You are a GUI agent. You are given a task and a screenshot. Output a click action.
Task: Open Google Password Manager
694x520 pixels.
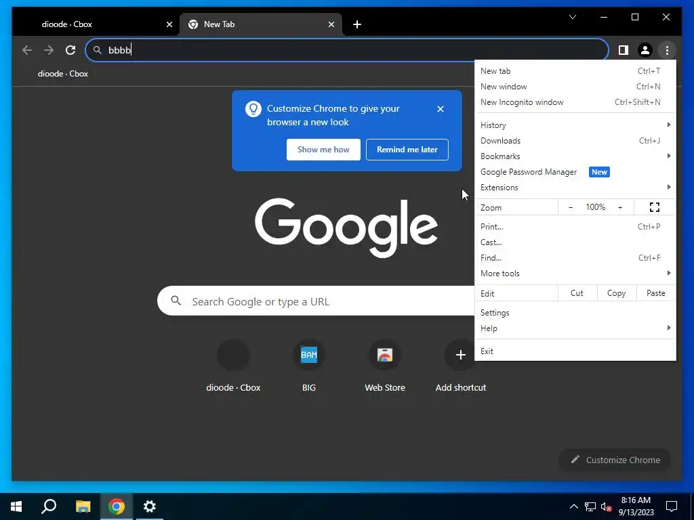(575, 172)
